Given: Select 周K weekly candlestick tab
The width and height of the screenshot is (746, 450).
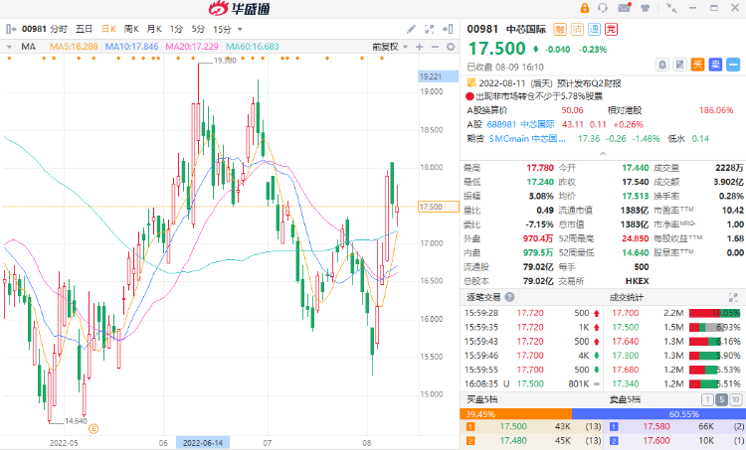Looking at the screenshot, I should [131, 29].
